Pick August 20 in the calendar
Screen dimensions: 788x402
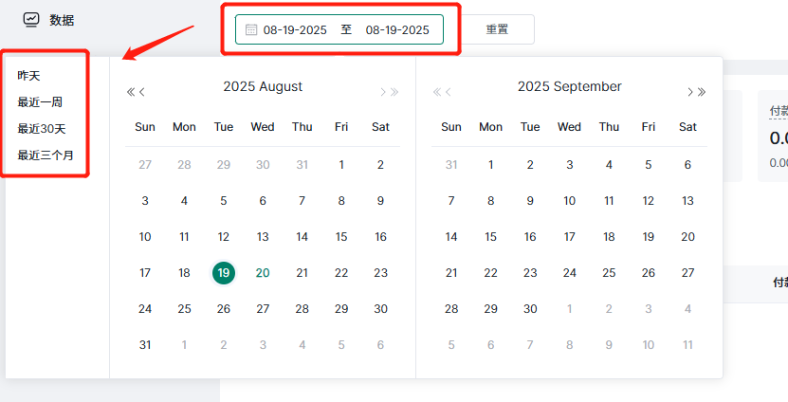click(263, 273)
